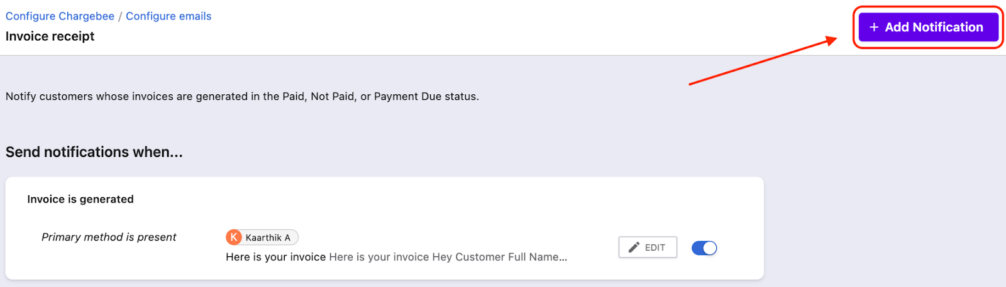Go to the Configure emails breadcrumb
1006x287 pixels.
coord(169,16)
